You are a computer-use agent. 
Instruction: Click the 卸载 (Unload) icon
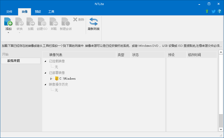(54, 22)
